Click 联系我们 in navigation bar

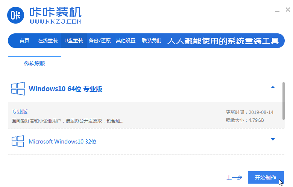pos(152,41)
